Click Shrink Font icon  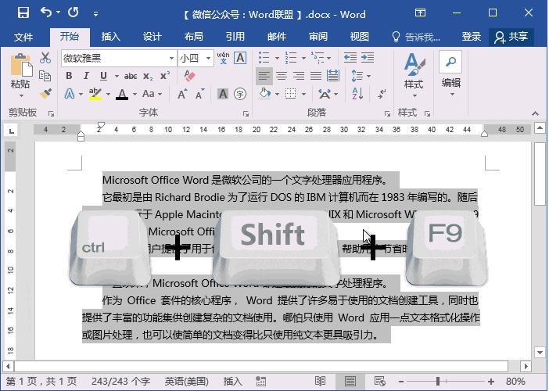pyautogui.click(x=199, y=94)
